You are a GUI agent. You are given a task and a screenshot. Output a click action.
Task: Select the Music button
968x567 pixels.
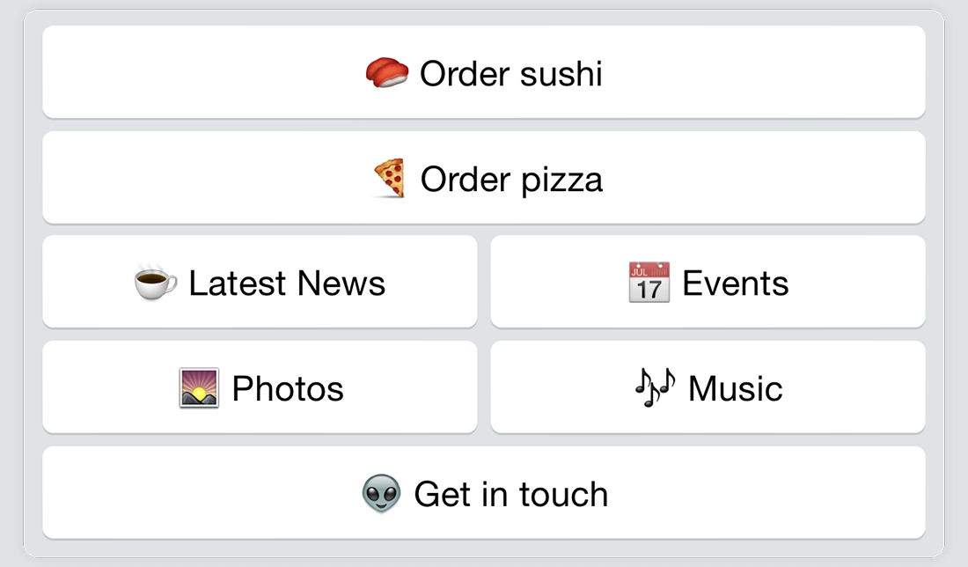tap(708, 387)
